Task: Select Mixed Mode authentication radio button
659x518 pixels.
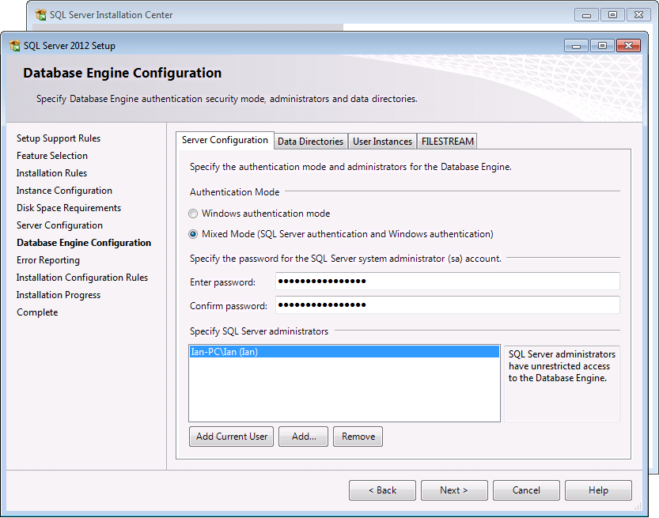Action: (193, 234)
